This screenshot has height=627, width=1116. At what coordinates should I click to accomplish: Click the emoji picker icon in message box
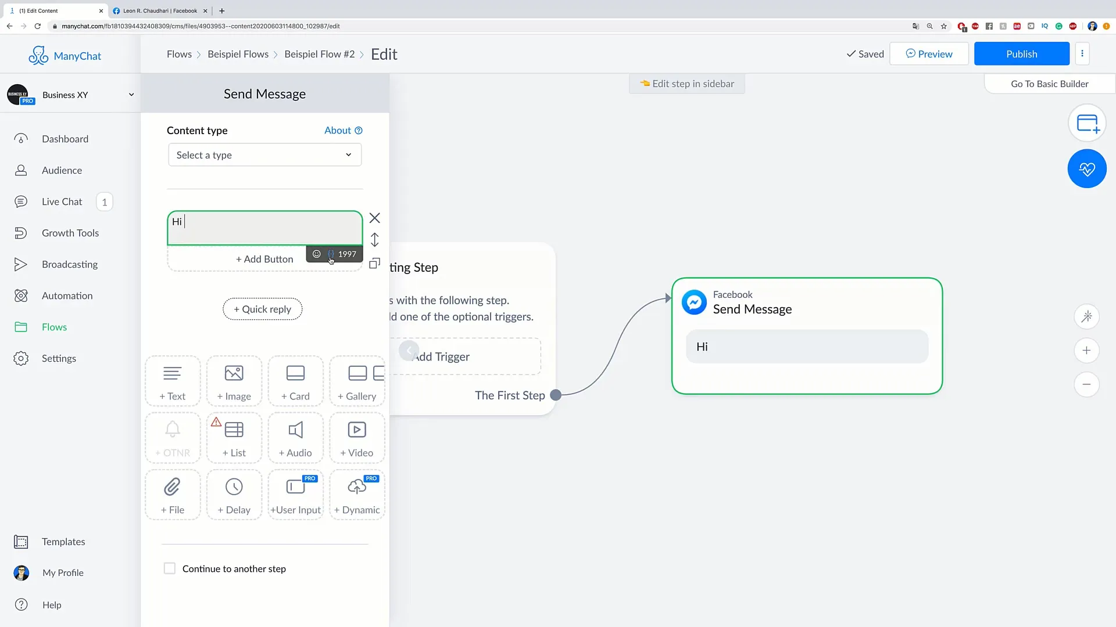(x=317, y=254)
